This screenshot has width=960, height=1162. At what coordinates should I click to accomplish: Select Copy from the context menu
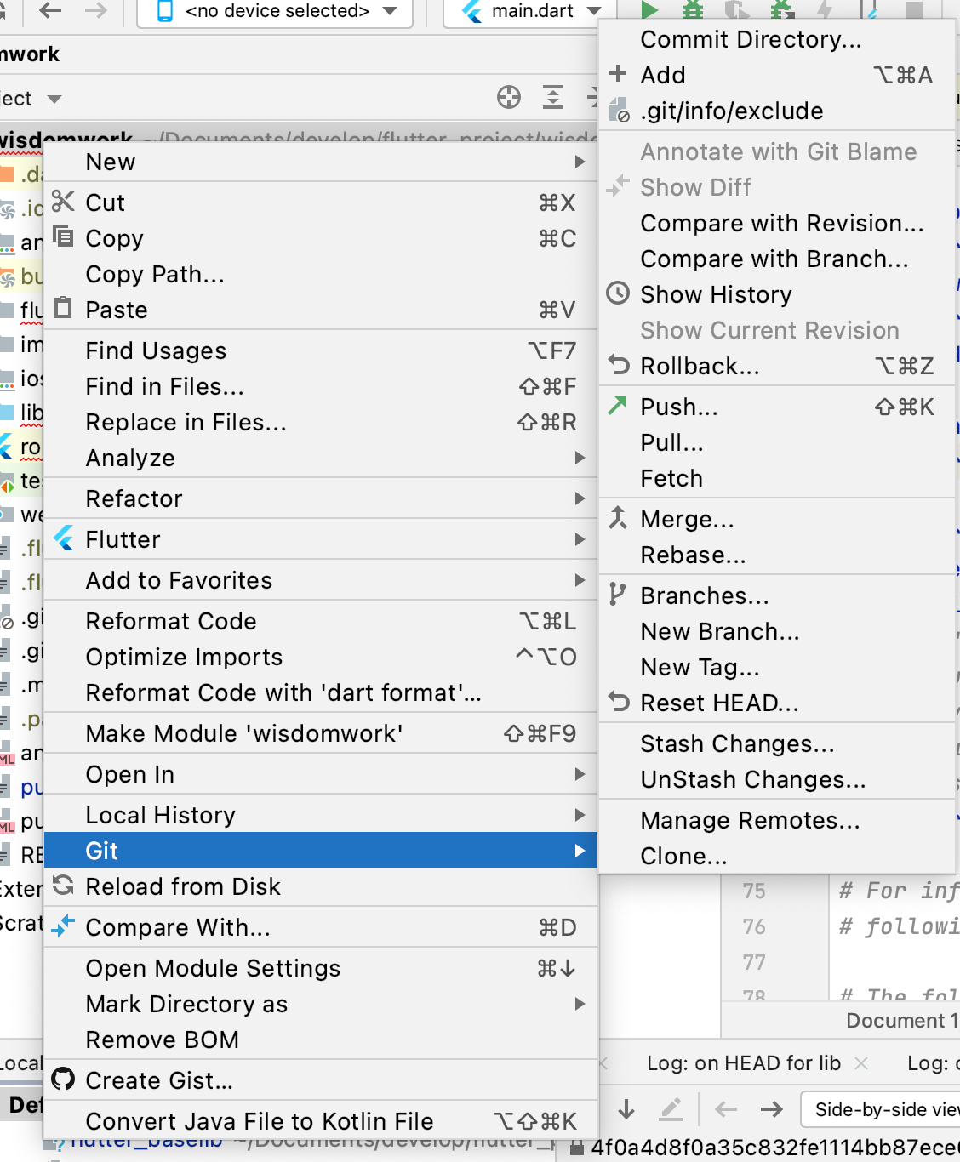[320, 238]
